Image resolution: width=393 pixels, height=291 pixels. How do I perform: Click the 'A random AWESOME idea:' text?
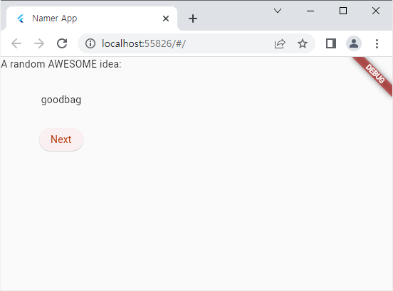point(61,64)
